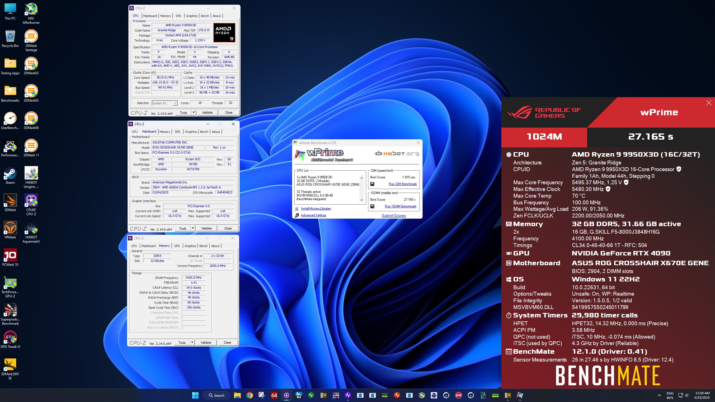The width and height of the screenshot is (715, 402).
Task: Launch 3DMark06 desktop shortcut
Action: point(31,121)
